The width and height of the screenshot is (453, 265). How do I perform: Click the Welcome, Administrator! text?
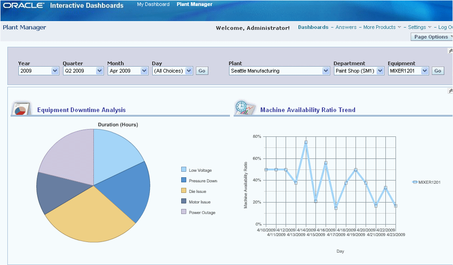[253, 28]
